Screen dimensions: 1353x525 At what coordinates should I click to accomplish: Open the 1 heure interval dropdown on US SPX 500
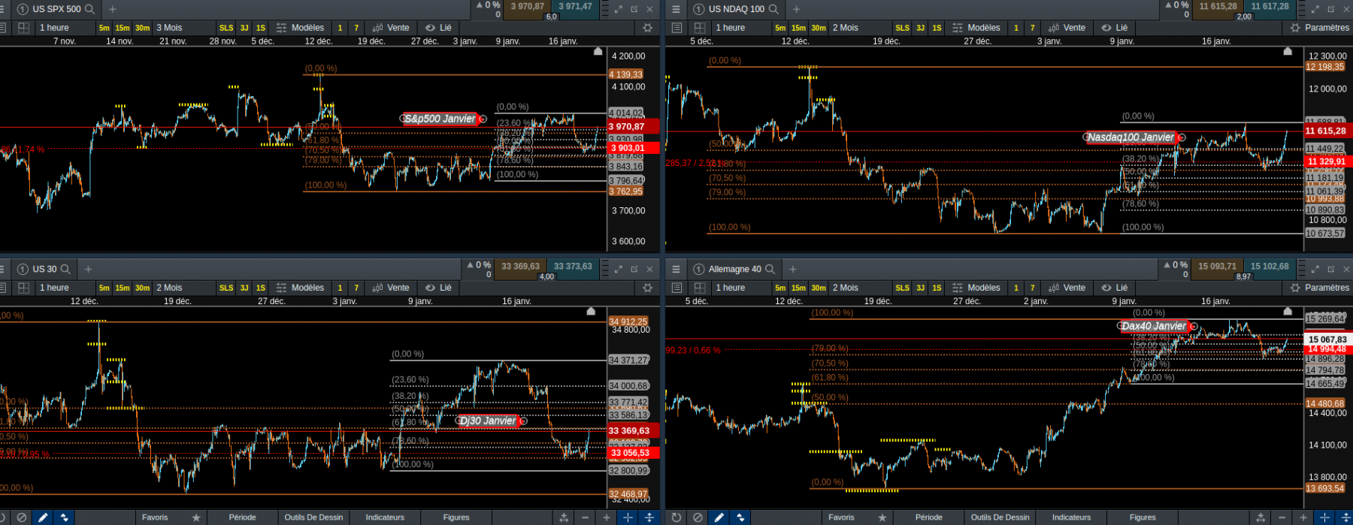pyautogui.click(x=54, y=28)
